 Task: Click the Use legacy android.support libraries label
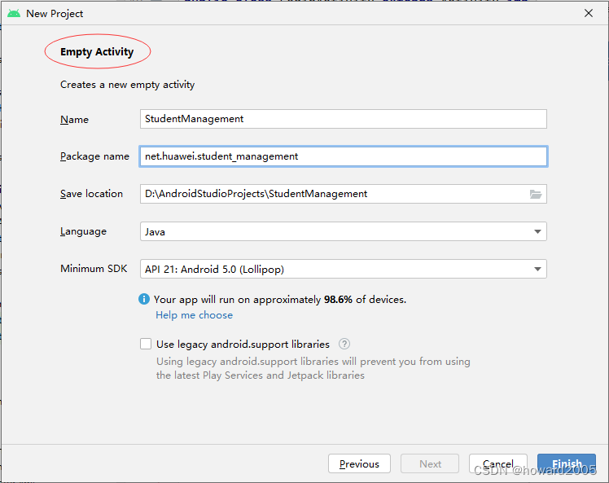pyautogui.click(x=243, y=344)
